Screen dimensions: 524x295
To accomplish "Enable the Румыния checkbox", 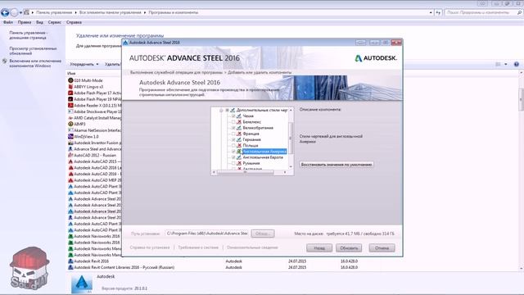I will click(233, 163).
